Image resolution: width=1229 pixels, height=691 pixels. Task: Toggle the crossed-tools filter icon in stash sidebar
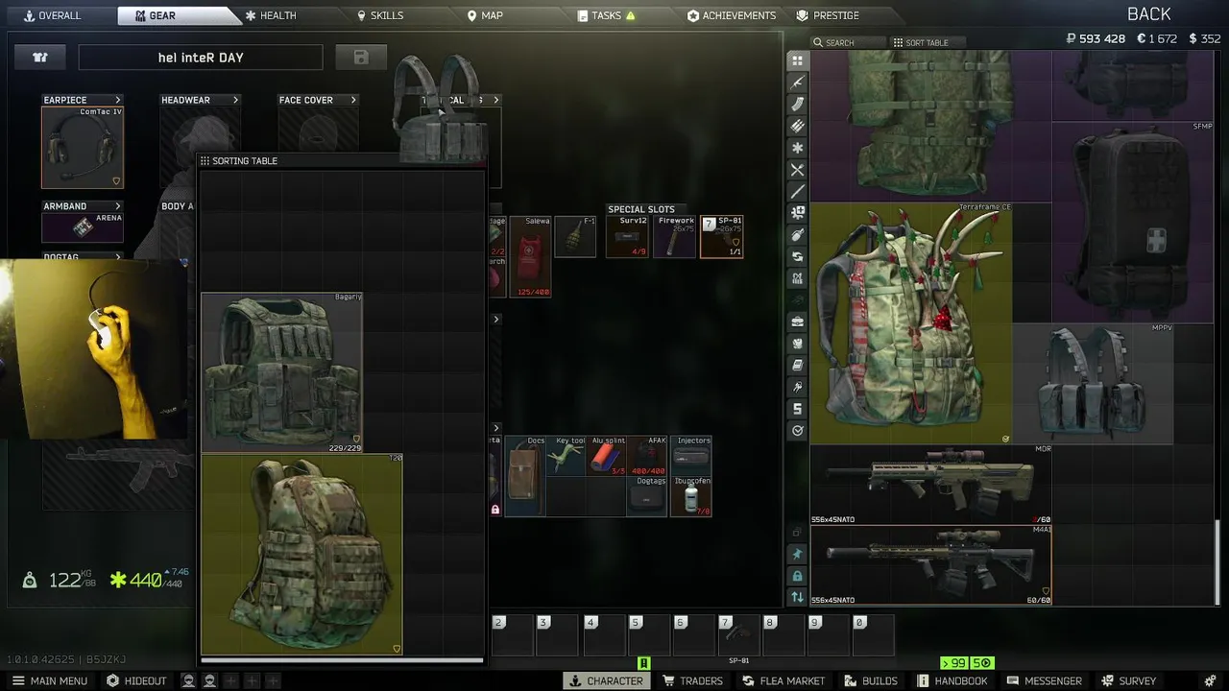pos(797,170)
